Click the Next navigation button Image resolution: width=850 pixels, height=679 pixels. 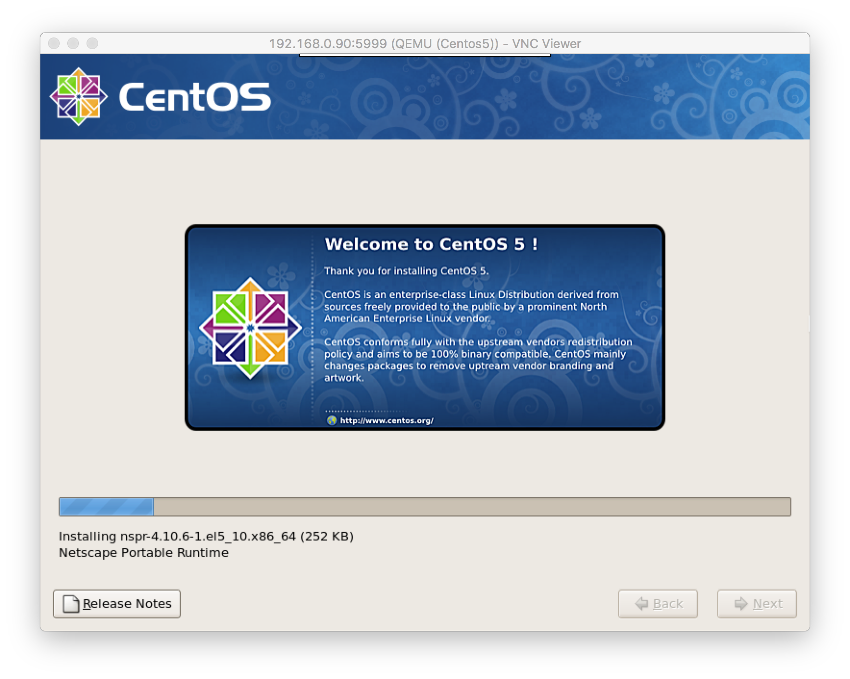757,604
